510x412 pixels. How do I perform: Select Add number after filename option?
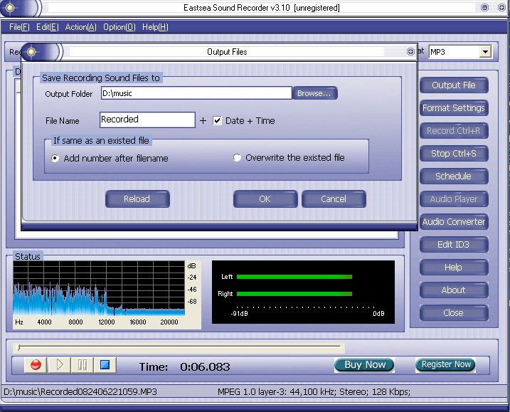coord(55,159)
